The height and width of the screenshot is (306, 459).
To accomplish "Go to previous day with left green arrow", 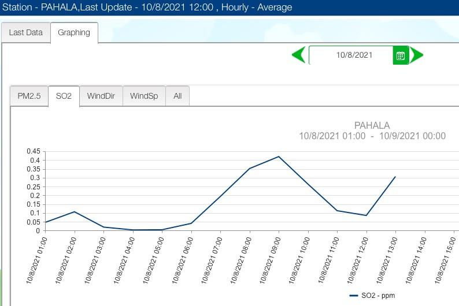I will pos(299,55).
